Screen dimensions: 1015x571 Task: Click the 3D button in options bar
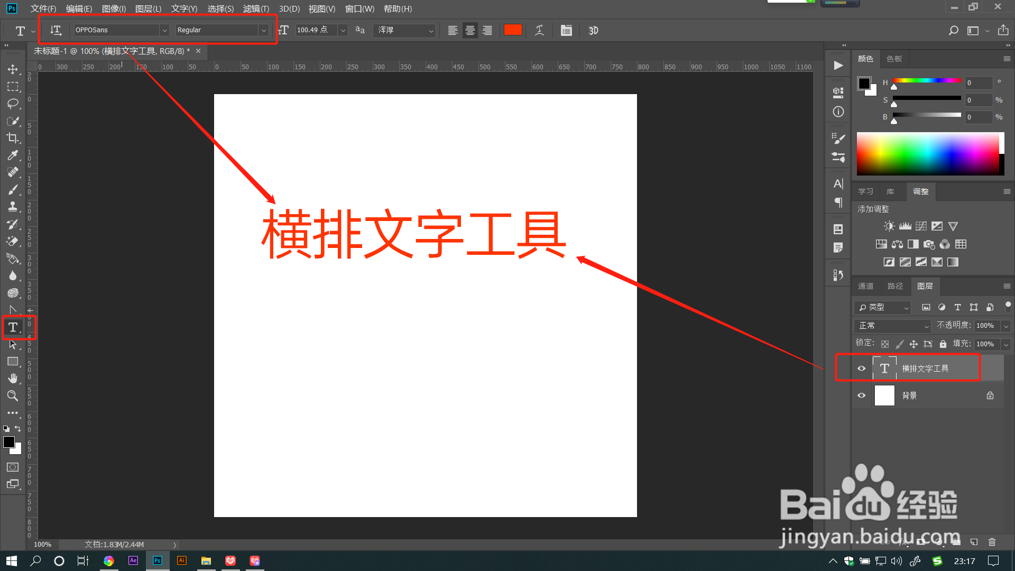(x=593, y=30)
